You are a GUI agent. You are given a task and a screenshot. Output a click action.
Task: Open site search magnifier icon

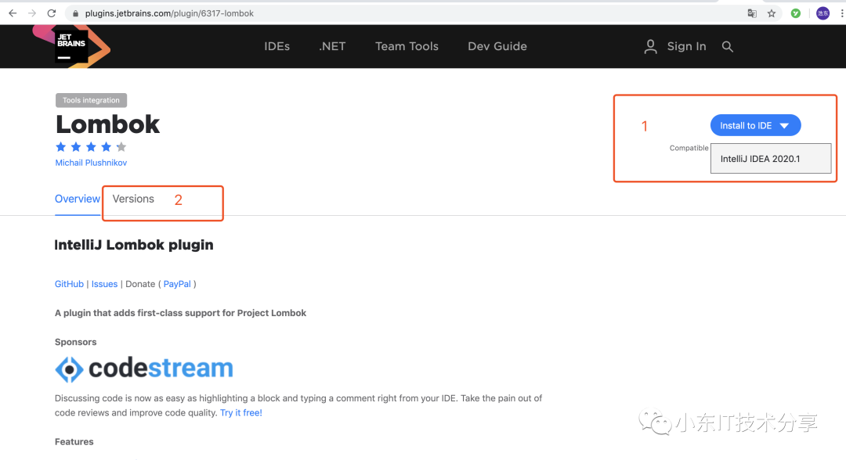(x=727, y=46)
